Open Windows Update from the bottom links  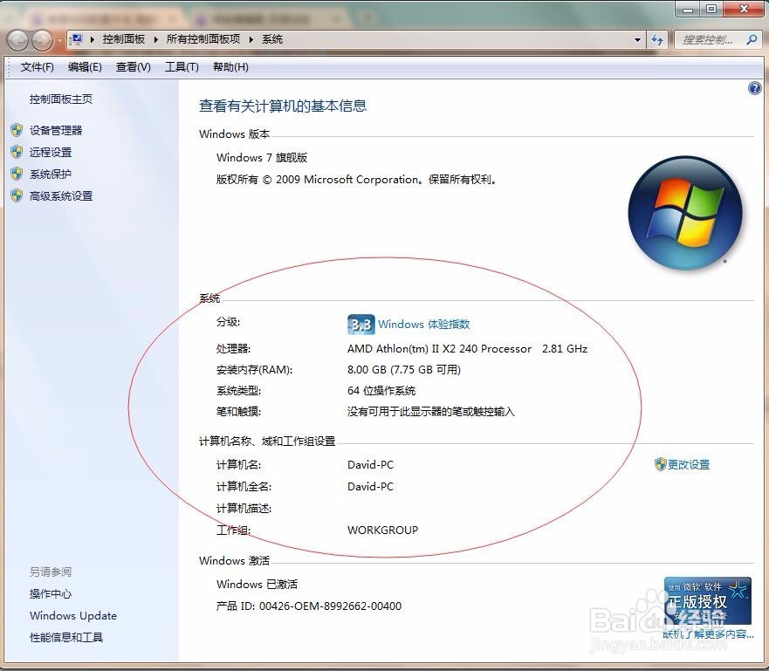point(72,615)
